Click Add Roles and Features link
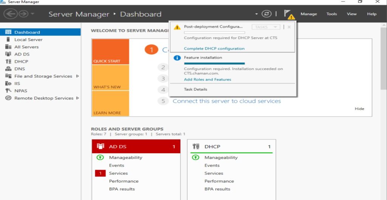The height and width of the screenshot is (200, 387). (x=207, y=80)
